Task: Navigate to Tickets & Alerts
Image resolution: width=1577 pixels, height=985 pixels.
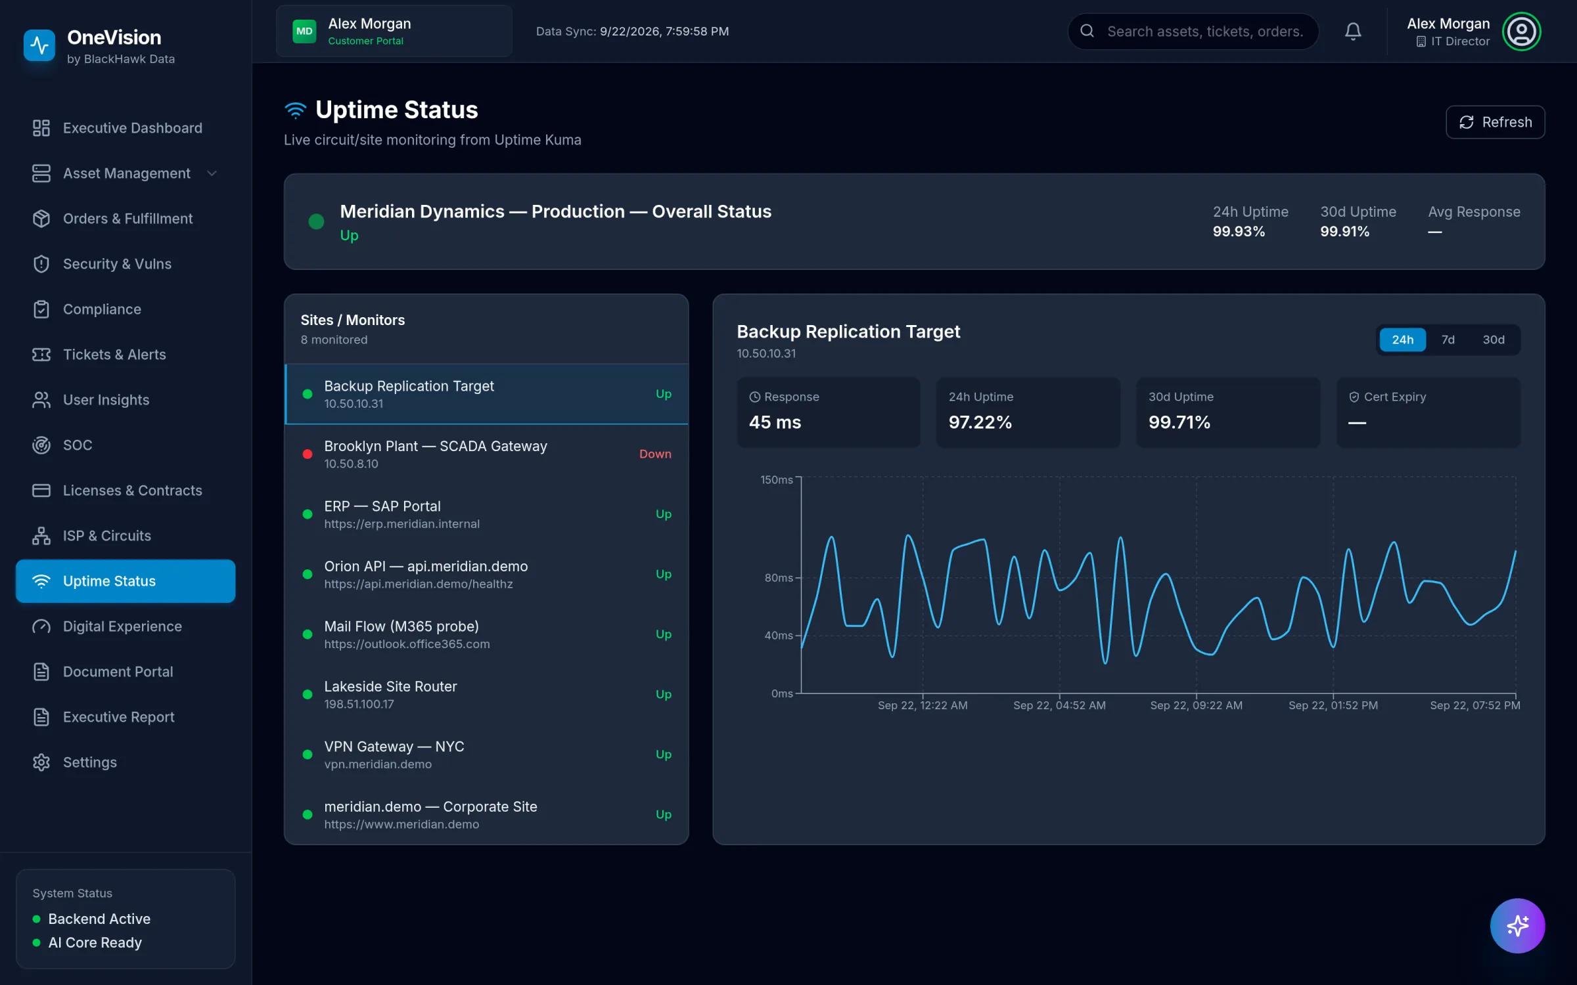Action: point(126,355)
